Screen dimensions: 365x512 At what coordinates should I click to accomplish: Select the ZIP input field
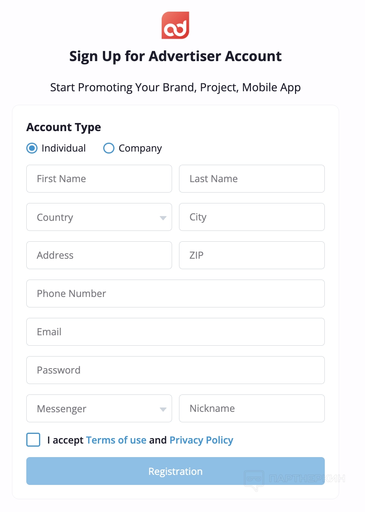(252, 255)
